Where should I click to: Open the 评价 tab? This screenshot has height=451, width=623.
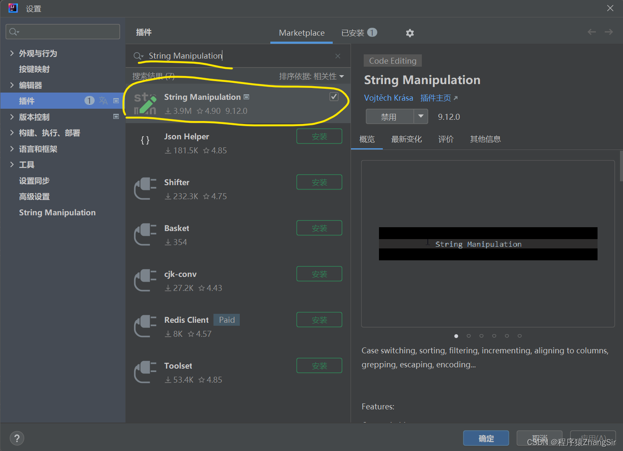[446, 139]
